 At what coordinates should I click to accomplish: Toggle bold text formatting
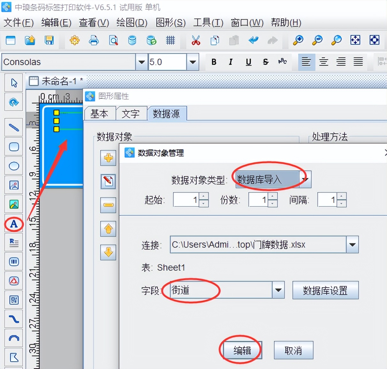coord(214,62)
